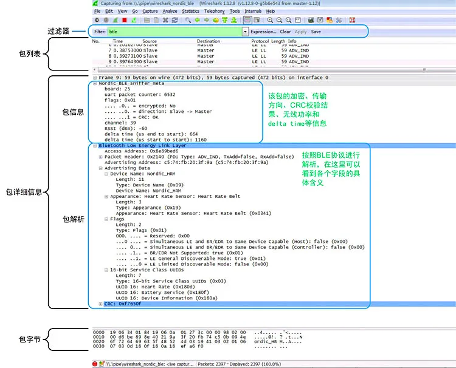Find a packet (magnifier icon)
The height and width of the screenshot is (368, 456).
pos(188,20)
